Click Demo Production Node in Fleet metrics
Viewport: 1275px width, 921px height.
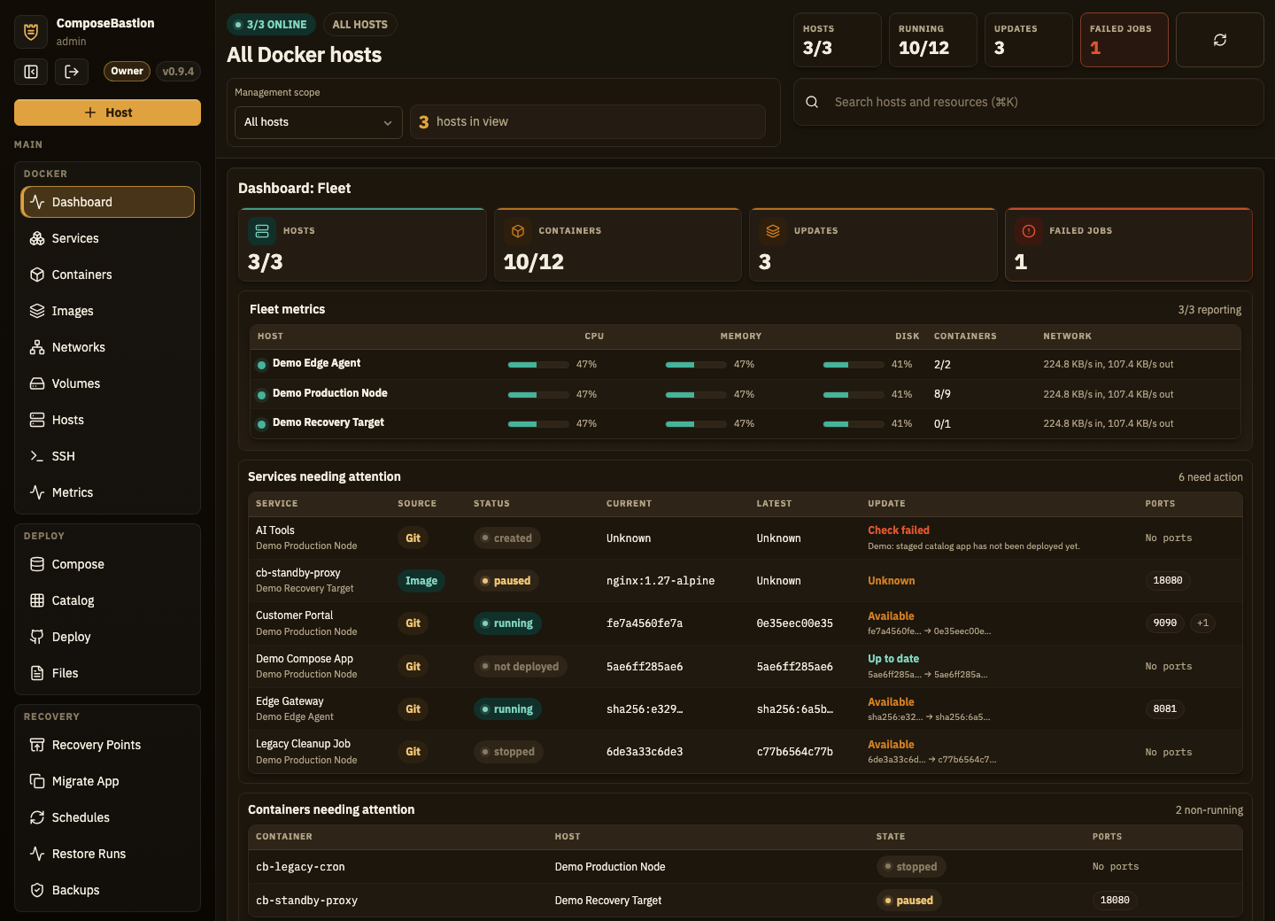click(329, 393)
